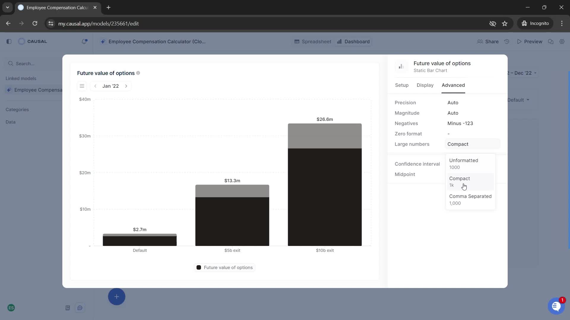Click the search icon in sidebar
This screenshot has width=570, height=320.
coord(11,63)
